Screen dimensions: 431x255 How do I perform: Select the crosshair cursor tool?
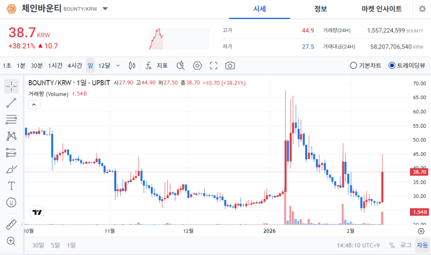[x=11, y=86]
